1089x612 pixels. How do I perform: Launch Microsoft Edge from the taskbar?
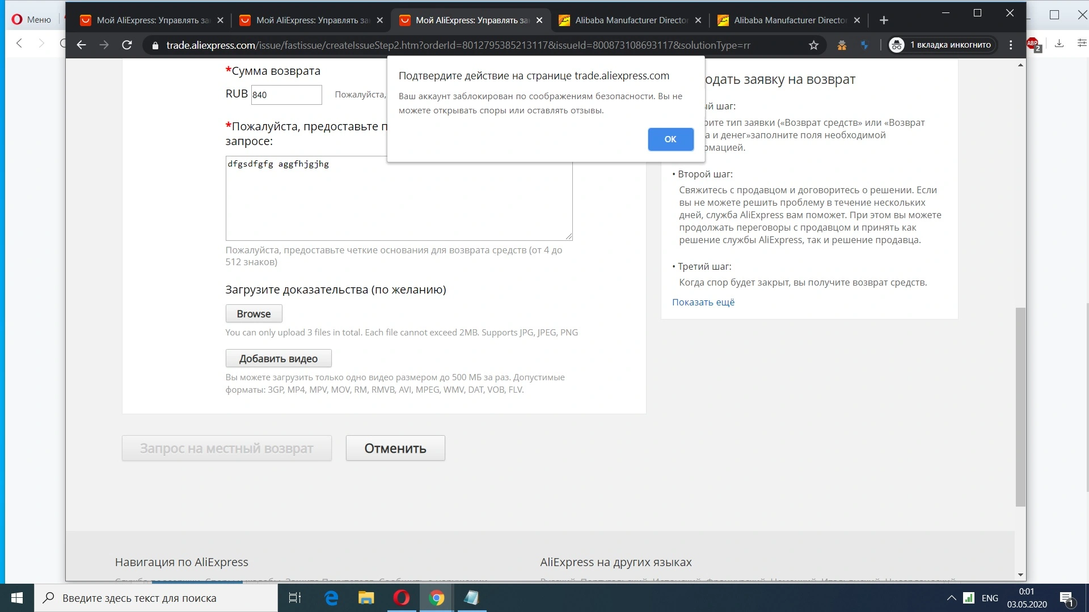point(331,598)
